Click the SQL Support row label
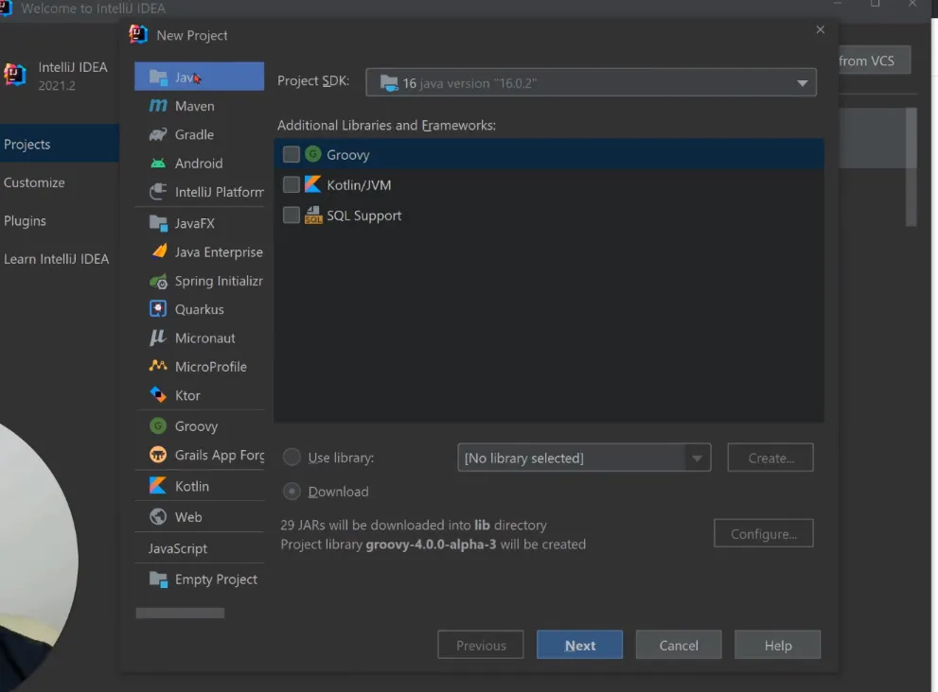This screenshot has width=938, height=692. pyautogui.click(x=363, y=216)
